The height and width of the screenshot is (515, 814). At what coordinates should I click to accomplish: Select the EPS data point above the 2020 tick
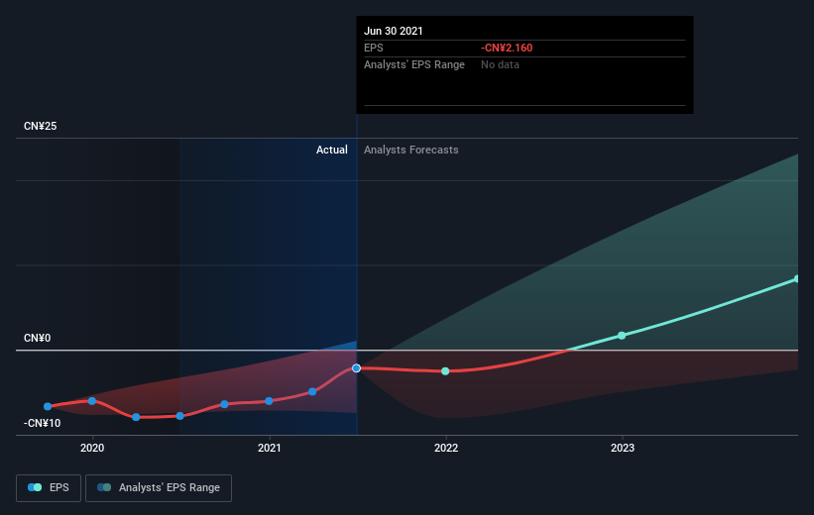92,401
